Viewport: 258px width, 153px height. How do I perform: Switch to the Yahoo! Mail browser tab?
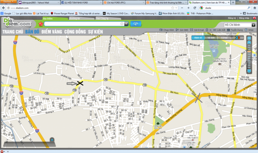[39, 2]
